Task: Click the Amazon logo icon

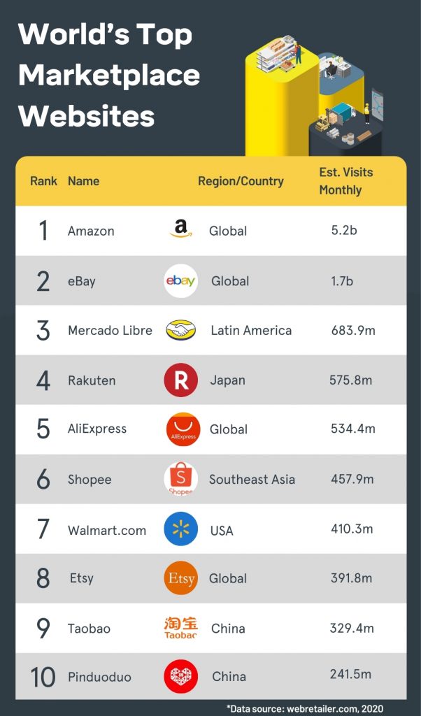Action: point(180,229)
